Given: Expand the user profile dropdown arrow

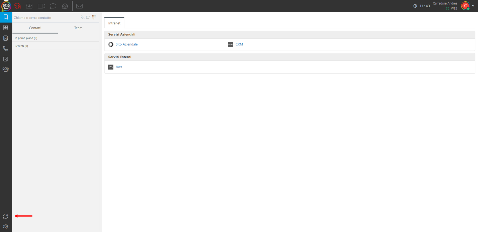Looking at the screenshot, I should coord(473,6).
